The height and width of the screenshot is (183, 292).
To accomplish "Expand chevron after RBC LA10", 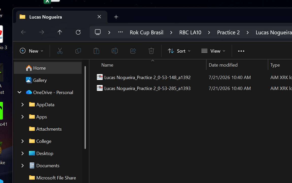I will pyautogui.click(x=209, y=33).
